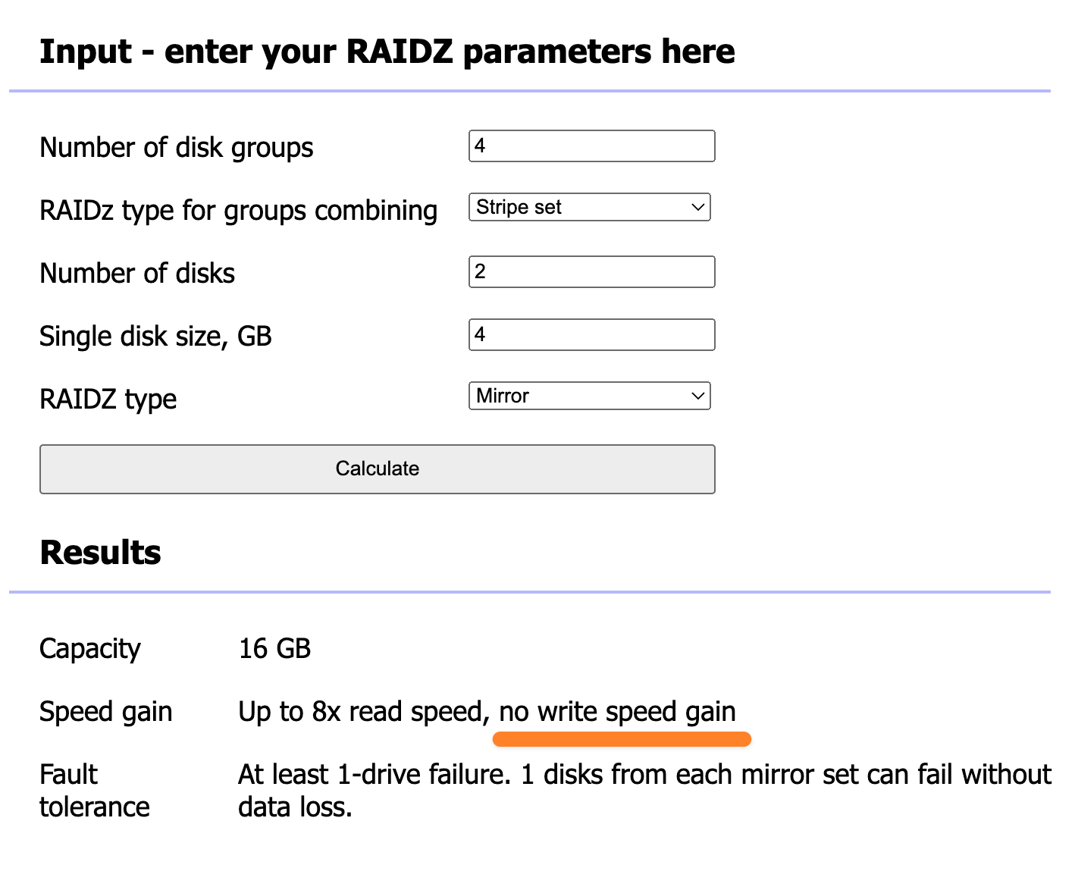Click the Speed gain row label
The image size is (1075, 890).
105,712
